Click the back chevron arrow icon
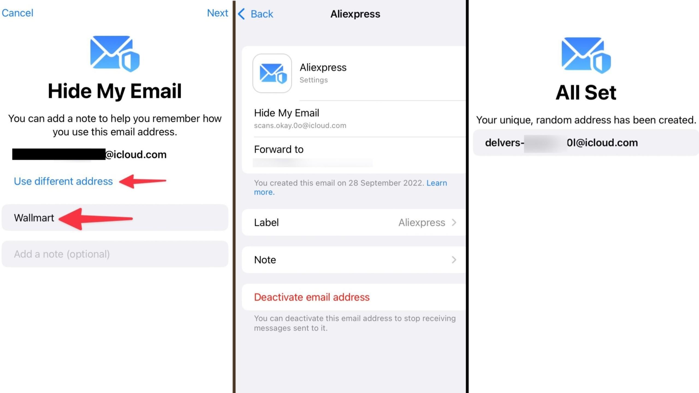The image size is (699, 393). [x=242, y=13]
